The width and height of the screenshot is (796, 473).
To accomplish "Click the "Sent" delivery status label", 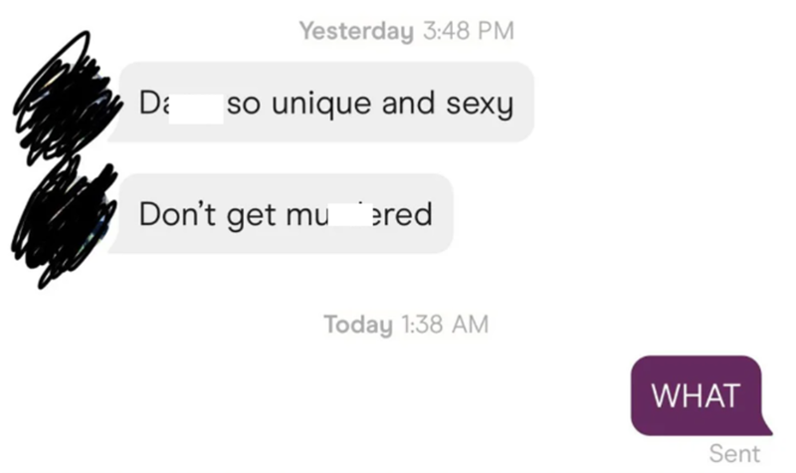I will click(x=734, y=453).
